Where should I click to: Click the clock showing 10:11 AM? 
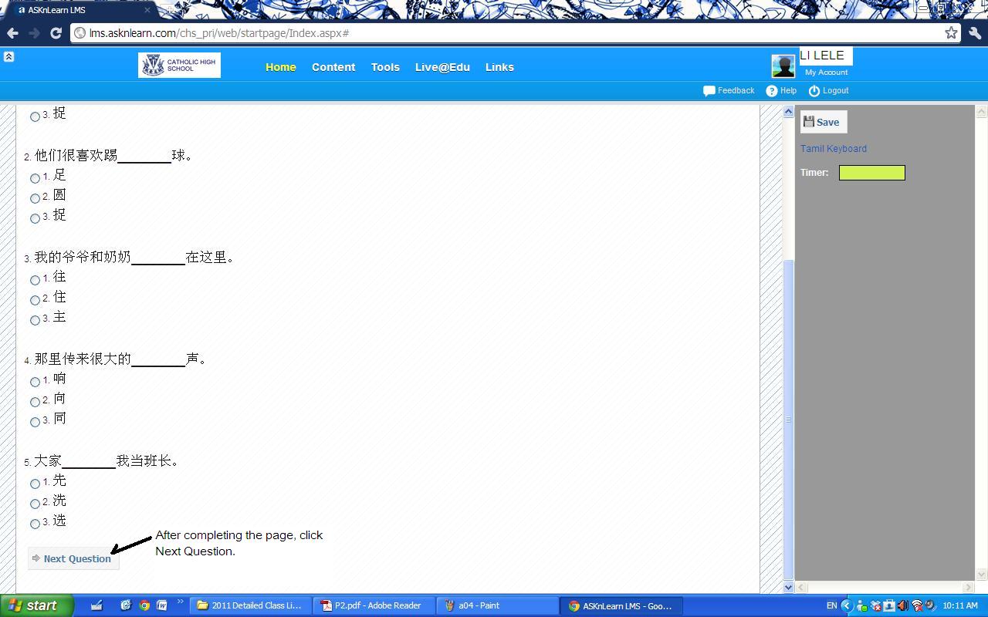pos(960,605)
